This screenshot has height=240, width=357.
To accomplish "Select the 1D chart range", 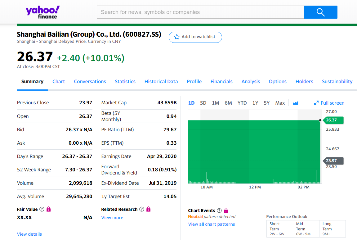I will click(191, 103).
